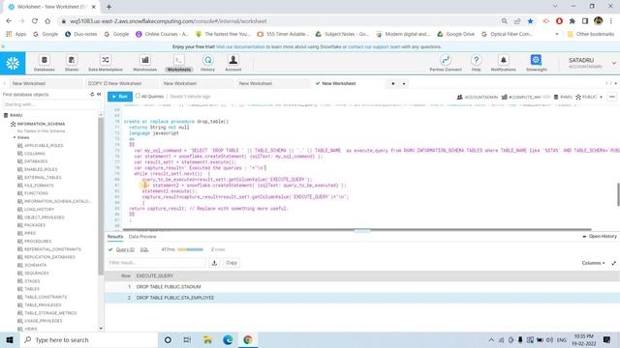This screenshot has width=620, height=348.
Task: Open worksheet more options menu
Action: (x=612, y=97)
